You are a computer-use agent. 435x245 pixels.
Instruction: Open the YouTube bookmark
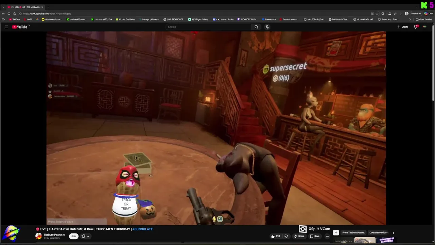point(14,19)
